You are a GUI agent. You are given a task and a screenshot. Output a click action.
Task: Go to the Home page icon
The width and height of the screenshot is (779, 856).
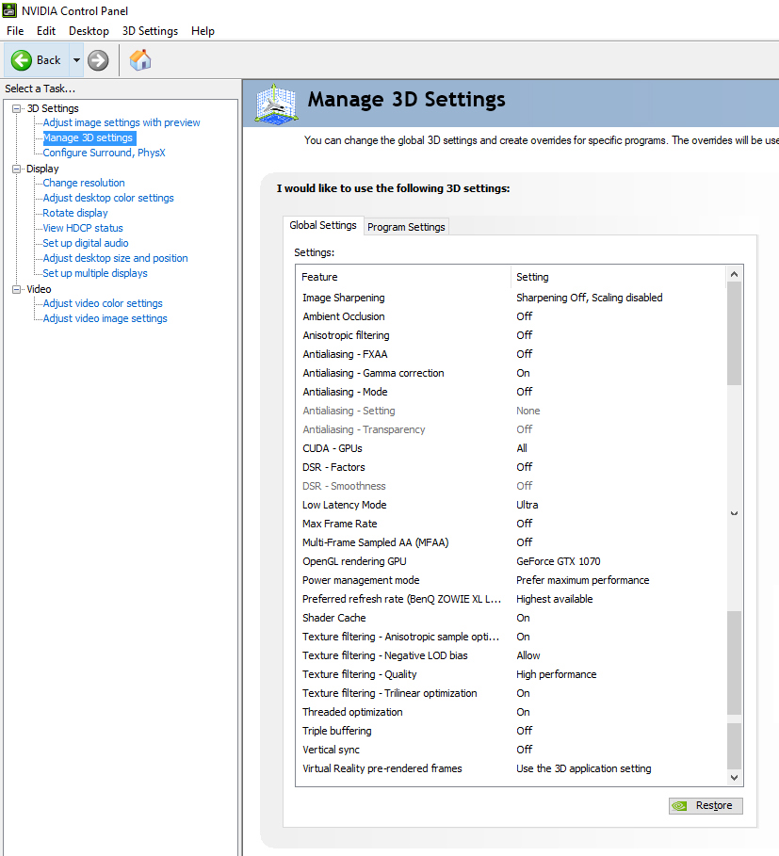coord(140,60)
